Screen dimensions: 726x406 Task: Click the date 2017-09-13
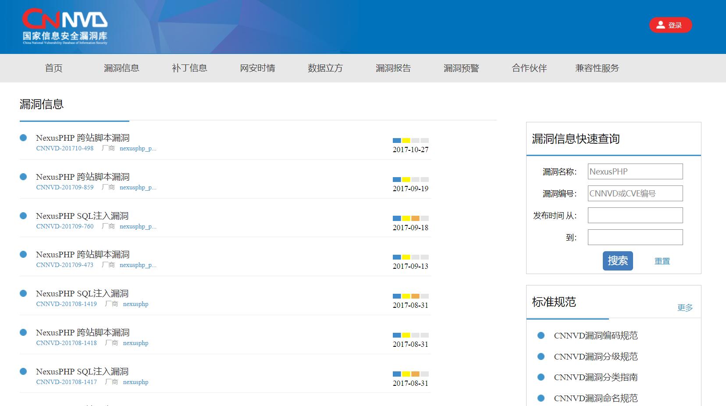tap(411, 266)
